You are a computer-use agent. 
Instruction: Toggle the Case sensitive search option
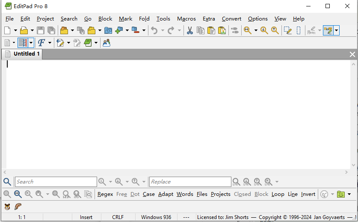point(149,194)
